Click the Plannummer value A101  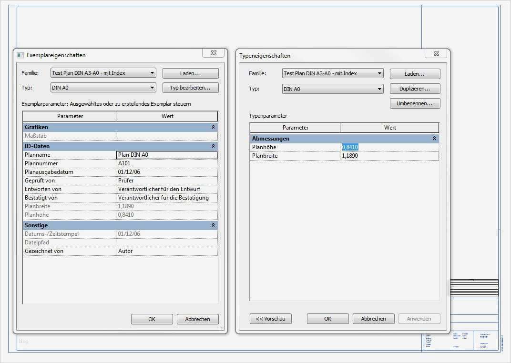166,163
